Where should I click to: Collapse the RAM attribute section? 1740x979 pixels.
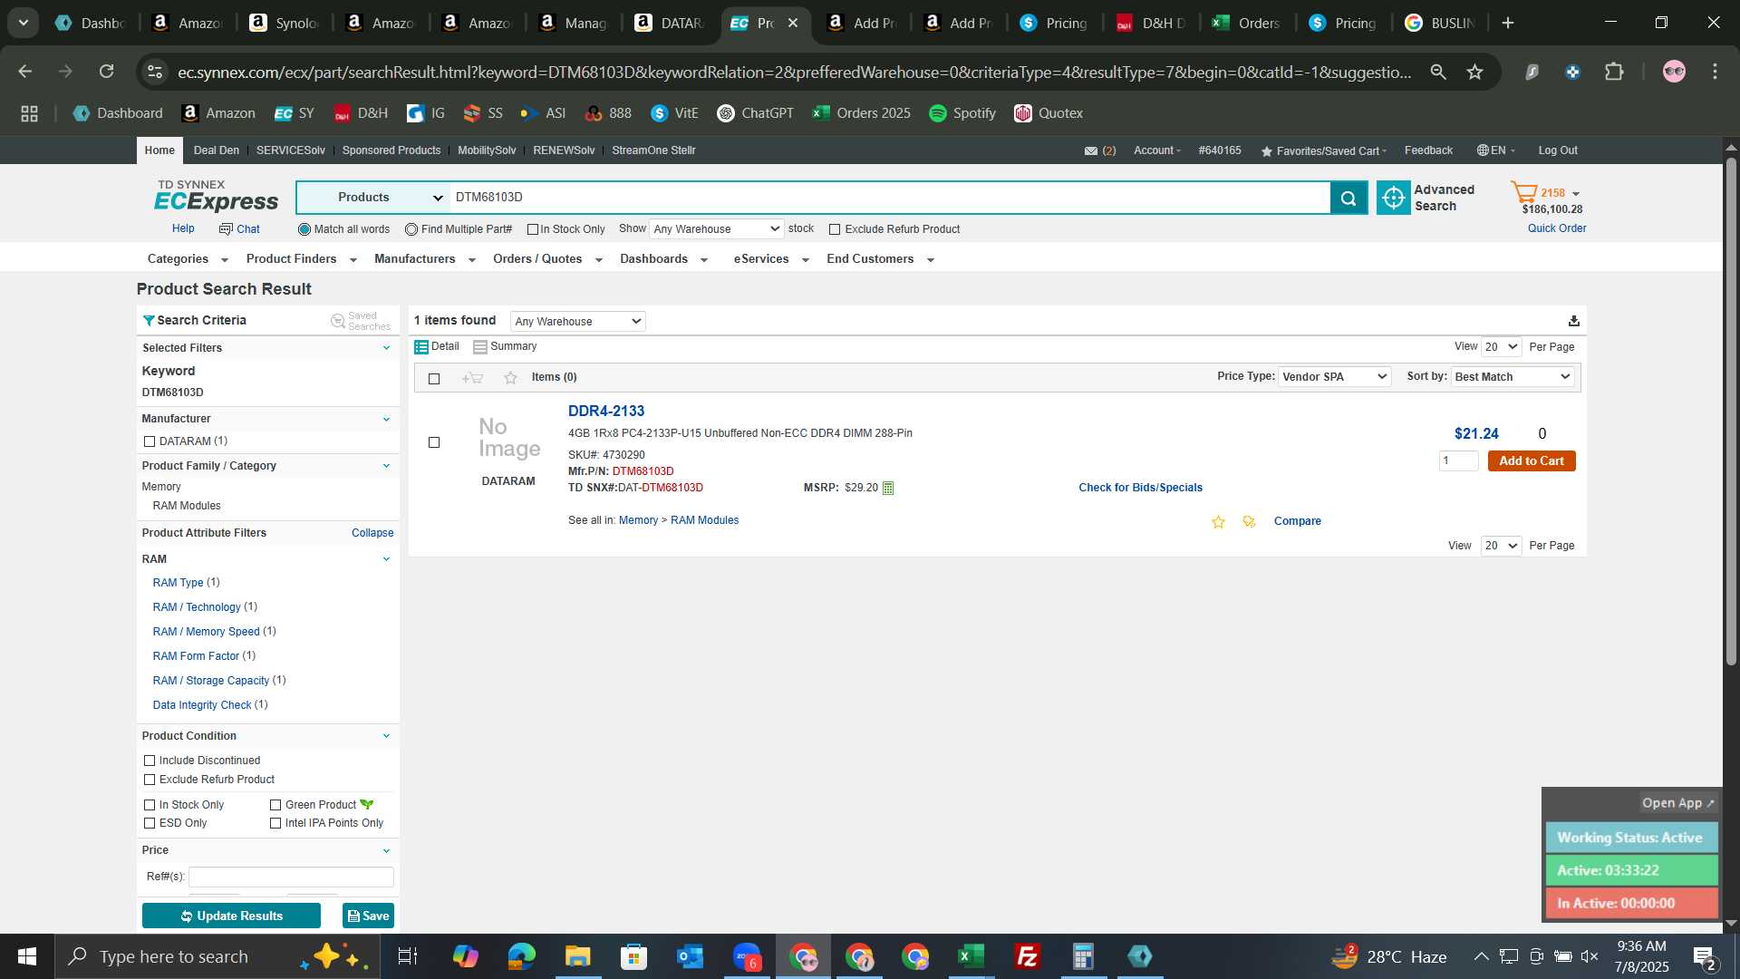click(386, 559)
